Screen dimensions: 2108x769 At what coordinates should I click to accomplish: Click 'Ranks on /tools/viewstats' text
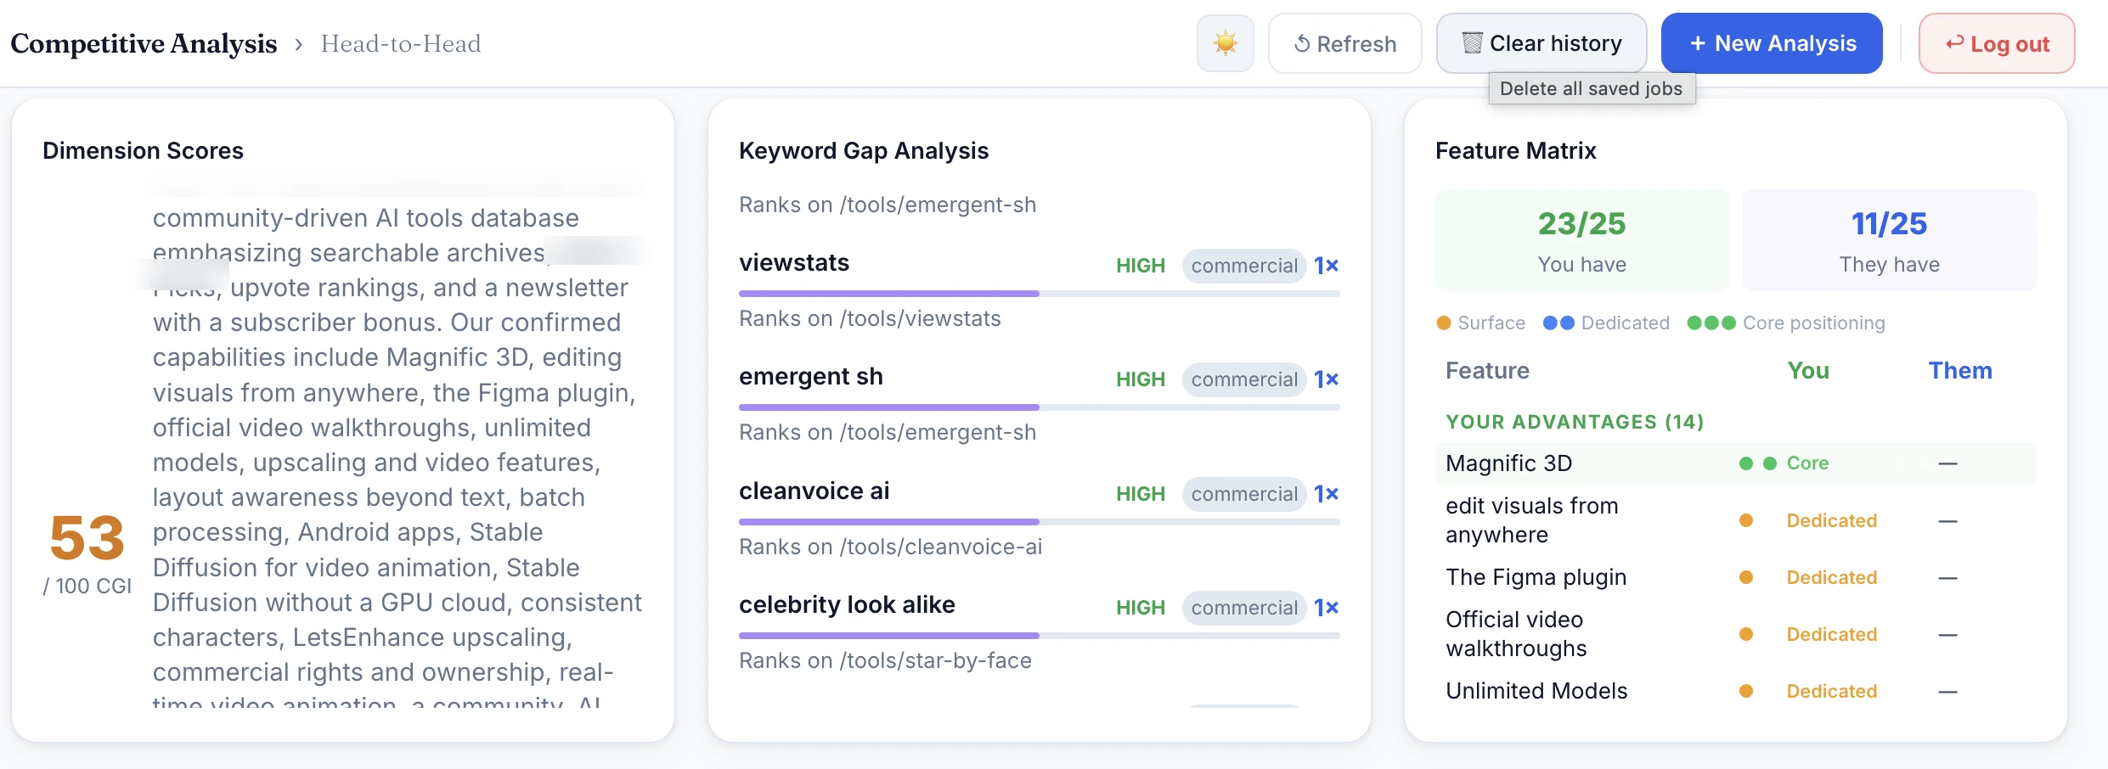coord(870,318)
